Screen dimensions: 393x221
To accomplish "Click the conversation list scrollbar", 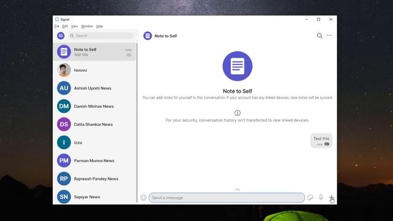I will tap(137, 123).
